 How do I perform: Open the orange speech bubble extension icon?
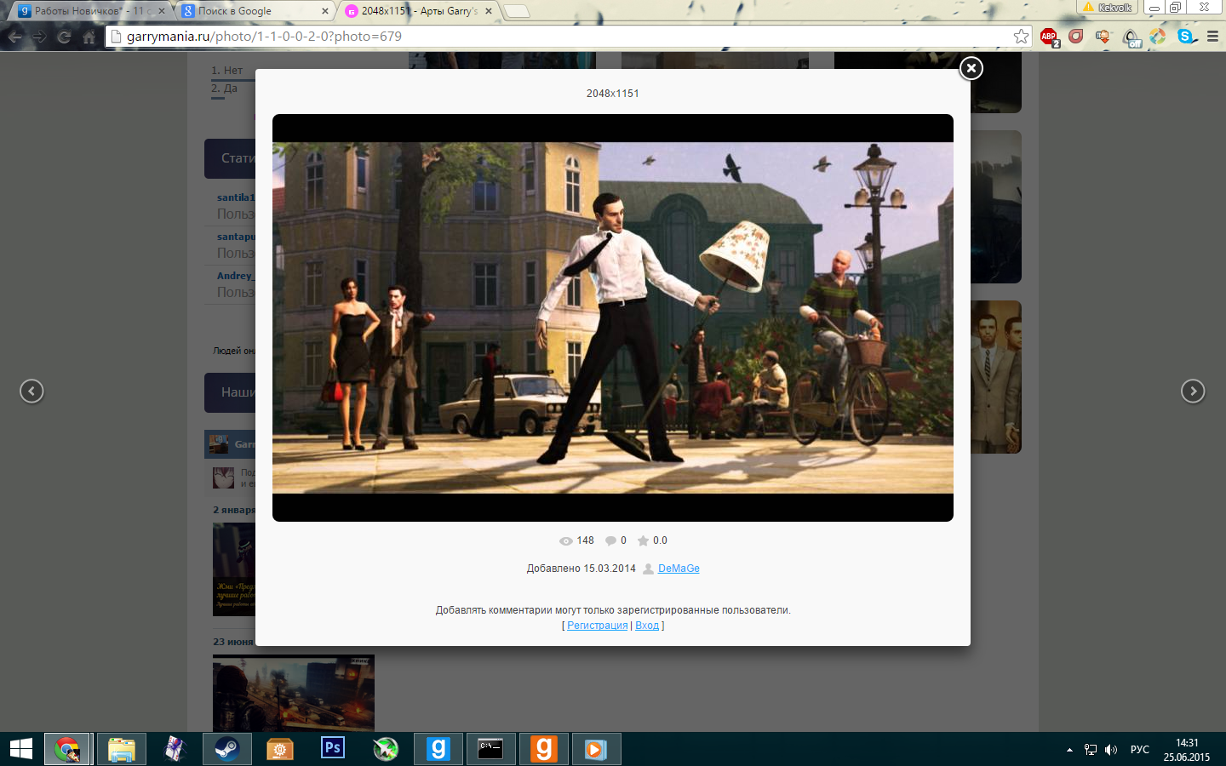pos(1103,37)
